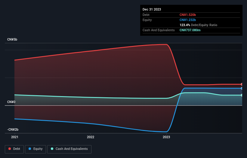Toggle the Cash And Equivalents legend button
The height and width of the screenshot is (158, 247).
[69, 149]
